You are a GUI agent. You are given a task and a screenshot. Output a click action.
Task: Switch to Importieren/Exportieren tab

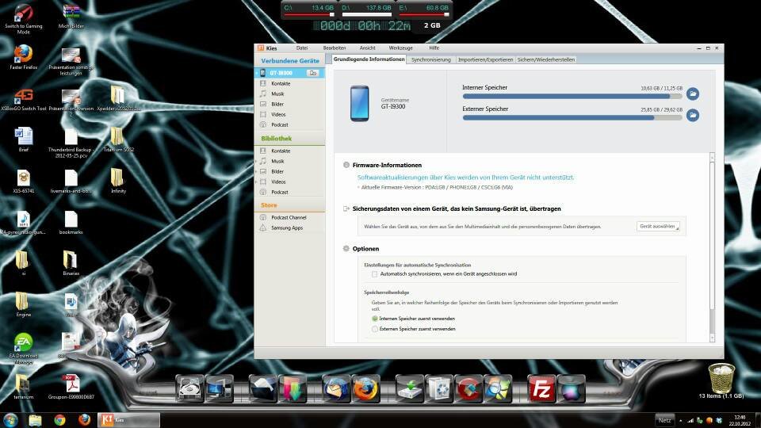coord(485,59)
